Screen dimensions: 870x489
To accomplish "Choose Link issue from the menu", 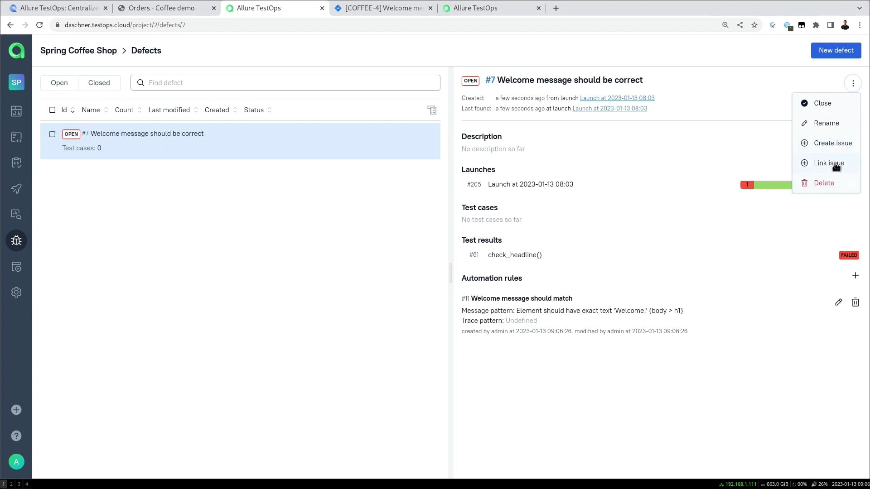I will (828, 163).
